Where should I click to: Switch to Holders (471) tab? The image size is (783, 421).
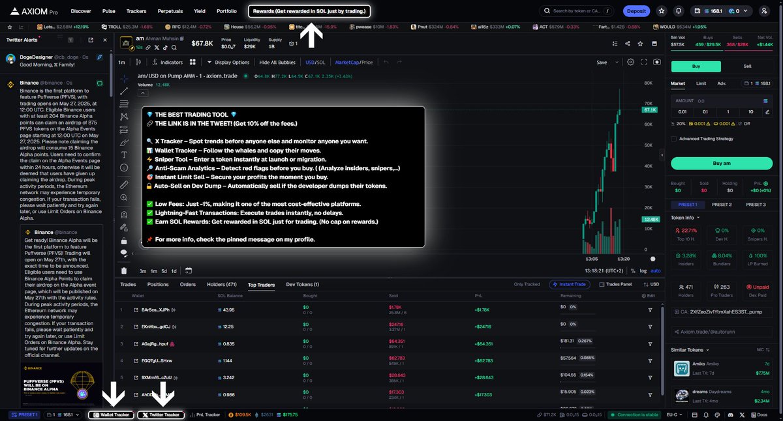[221, 285]
